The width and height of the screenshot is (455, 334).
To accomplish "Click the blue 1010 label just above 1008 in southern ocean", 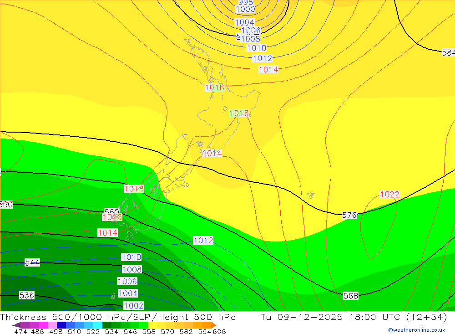I will [131, 257].
